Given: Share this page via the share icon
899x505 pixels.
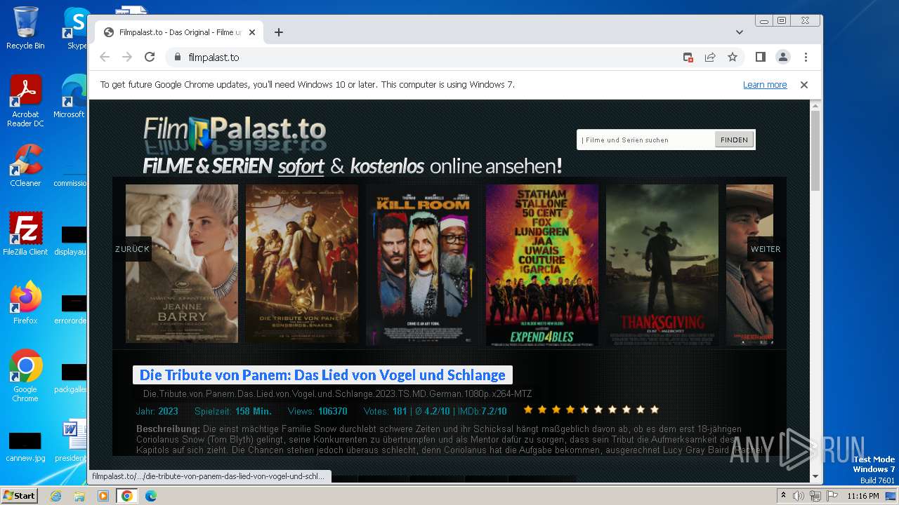Looking at the screenshot, I should (710, 57).
